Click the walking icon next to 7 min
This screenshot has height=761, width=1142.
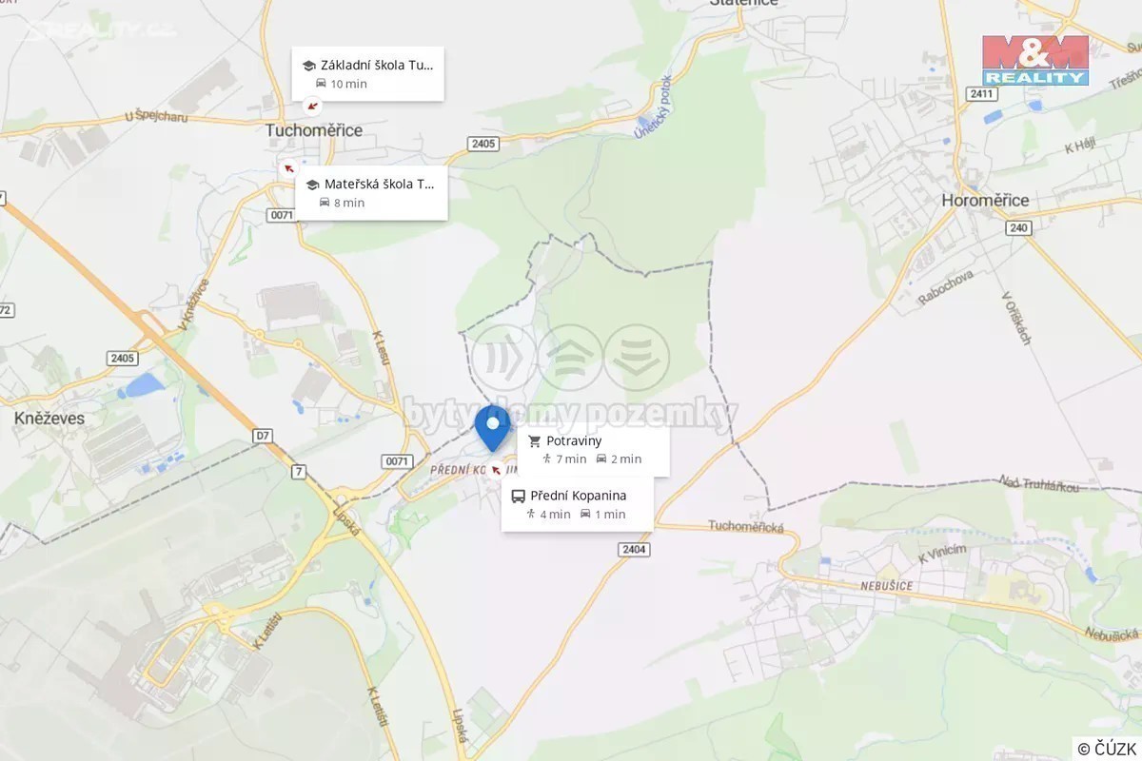(547, 459)
